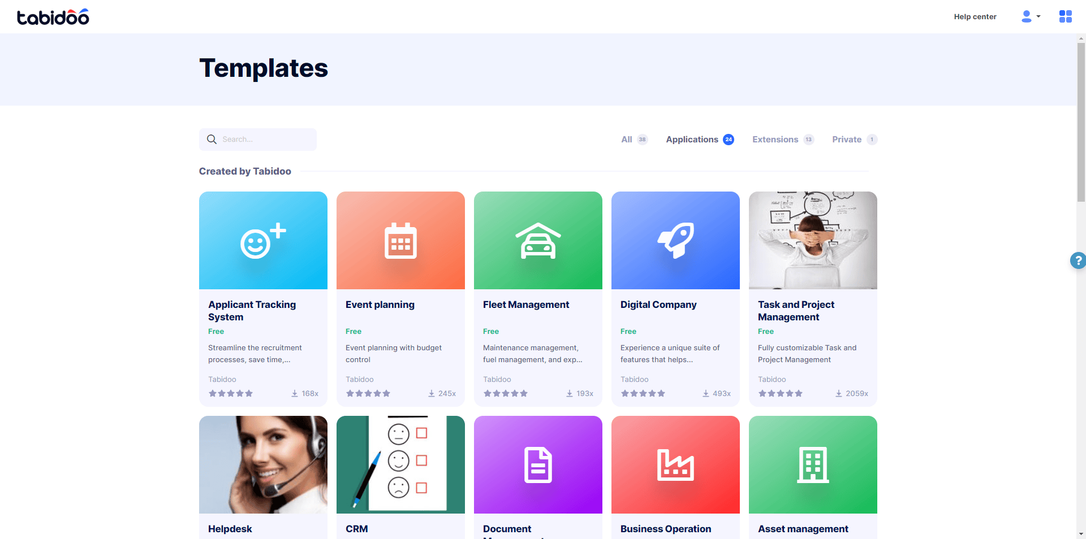Click the count badge 24 on Applications

click(x=729, y=140)
